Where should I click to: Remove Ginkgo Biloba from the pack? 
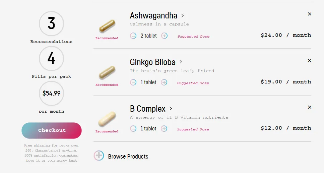pyautogui.click(x=310, y=61)
